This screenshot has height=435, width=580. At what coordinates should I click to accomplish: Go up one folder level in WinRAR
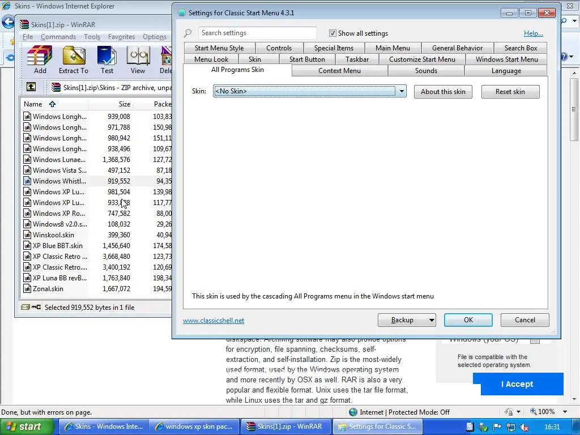click(31, 87)
